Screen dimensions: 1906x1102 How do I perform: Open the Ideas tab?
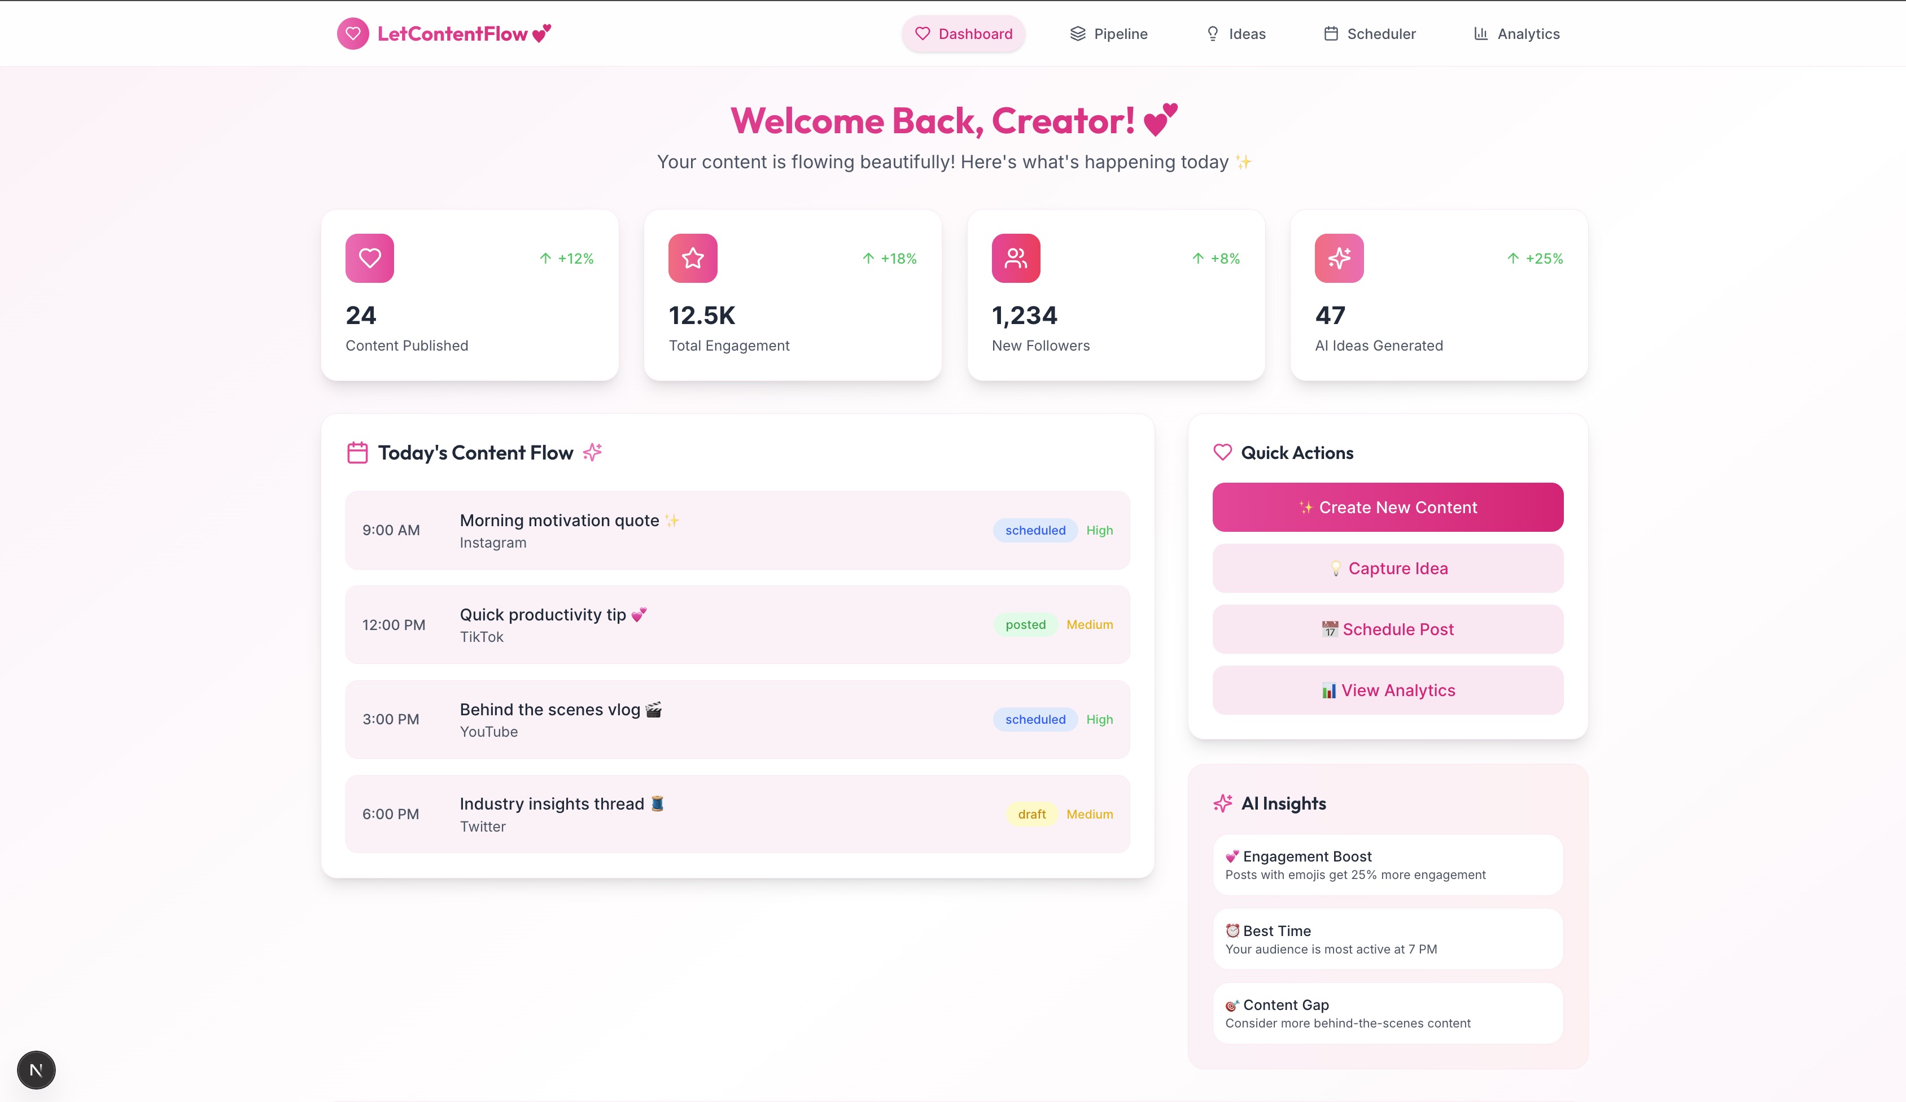click(x=1235, y=33)
